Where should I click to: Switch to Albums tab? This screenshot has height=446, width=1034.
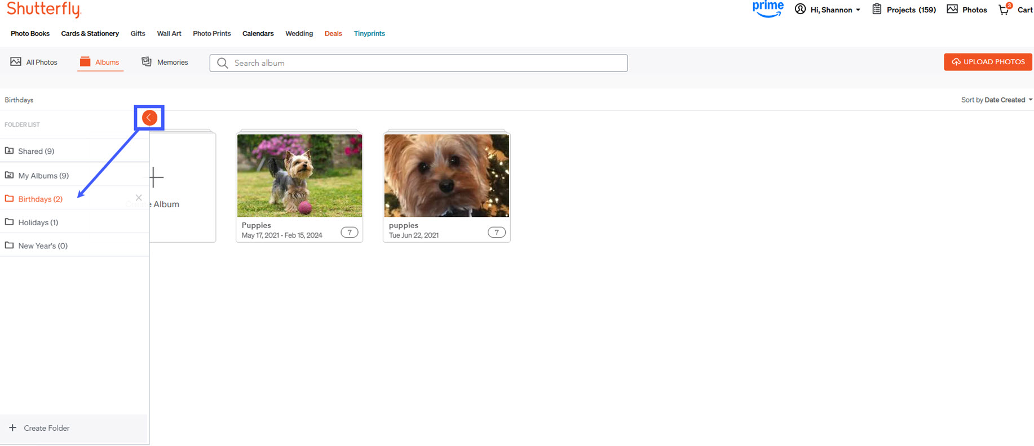click(x=100, y=62)
